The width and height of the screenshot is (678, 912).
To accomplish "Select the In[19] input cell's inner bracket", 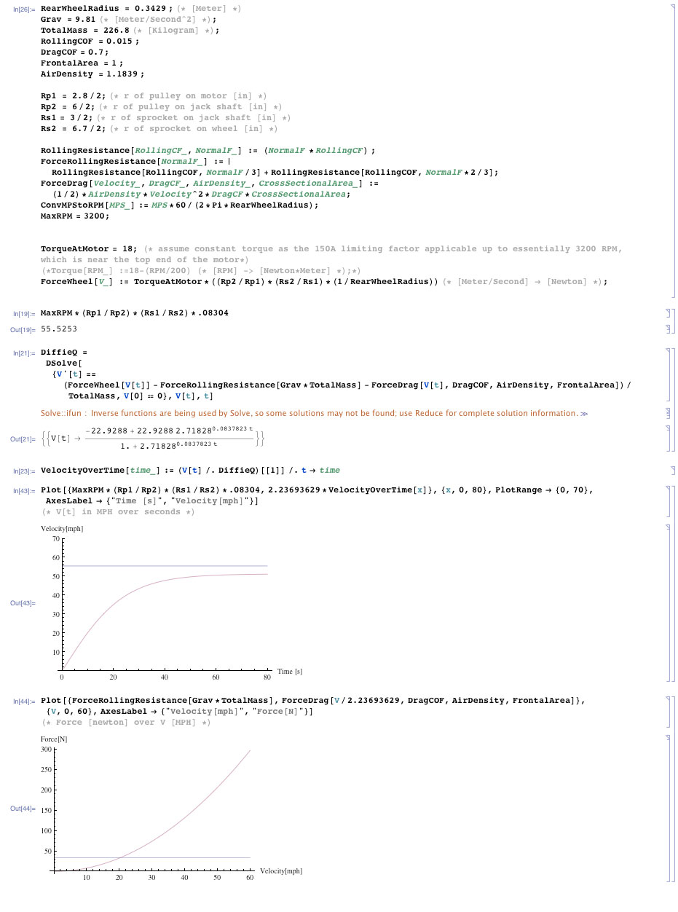I will [668, 313].
